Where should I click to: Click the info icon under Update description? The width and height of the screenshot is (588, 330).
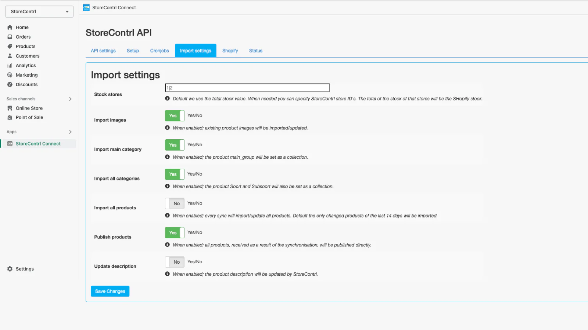[x=167, y=274]
